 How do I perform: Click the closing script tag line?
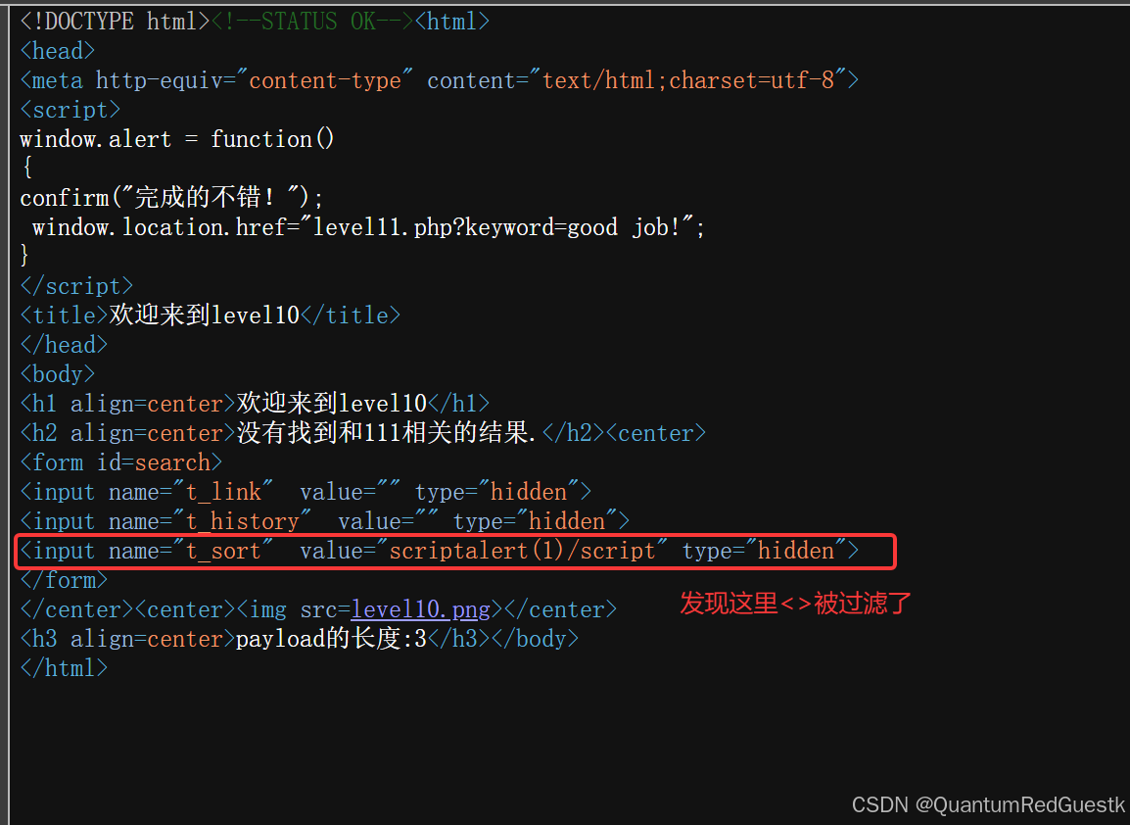coord(76,286)
